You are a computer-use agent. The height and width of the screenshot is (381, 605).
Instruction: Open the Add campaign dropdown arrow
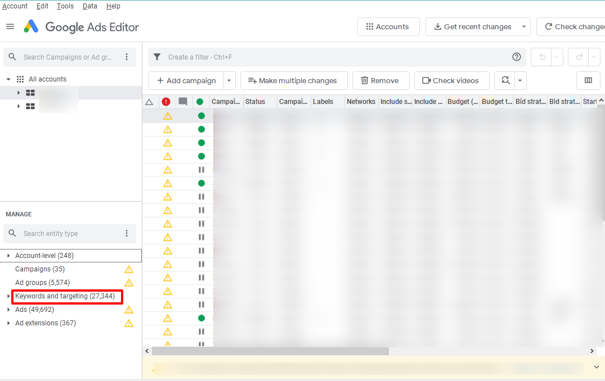point(229,80)
